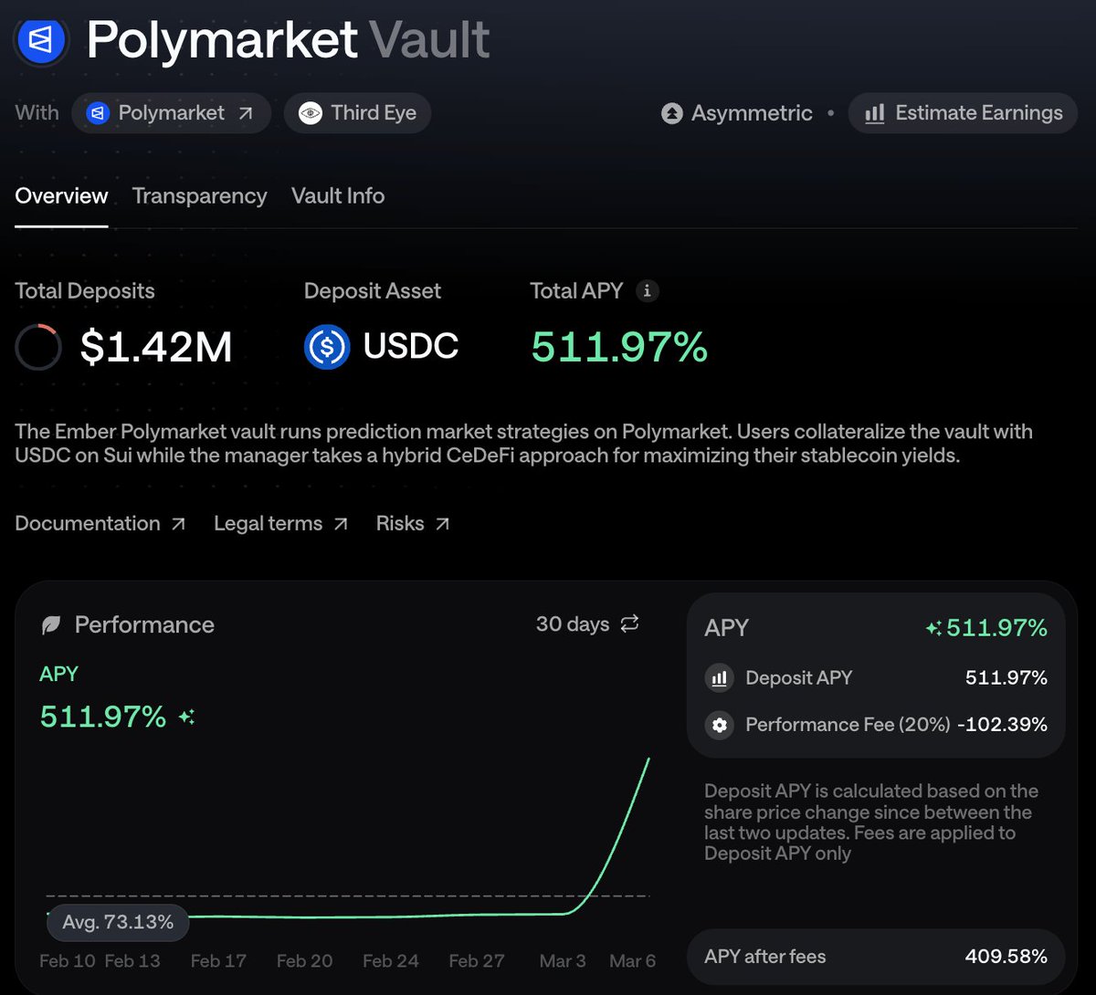Viewport: 1096px width, 995px height.
Task: Open the Risks link
Action: coord(413,524)
